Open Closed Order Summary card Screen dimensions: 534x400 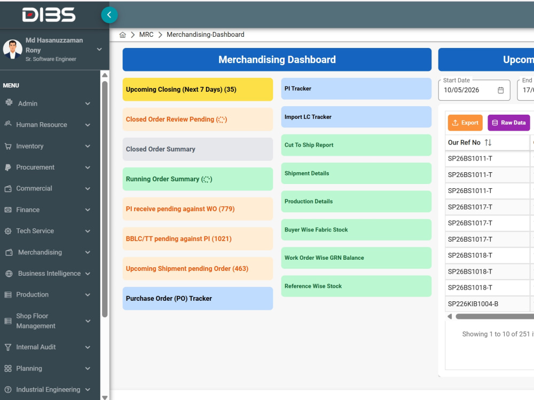pyautogui.click(x=198, y=149)
